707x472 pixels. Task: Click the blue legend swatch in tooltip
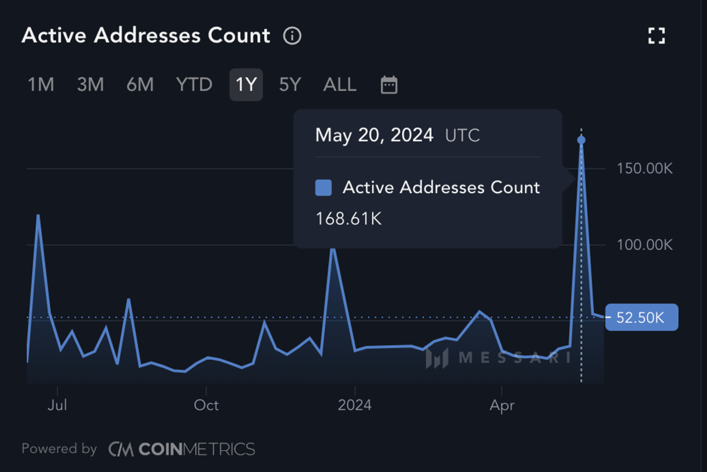coord(323,188)
